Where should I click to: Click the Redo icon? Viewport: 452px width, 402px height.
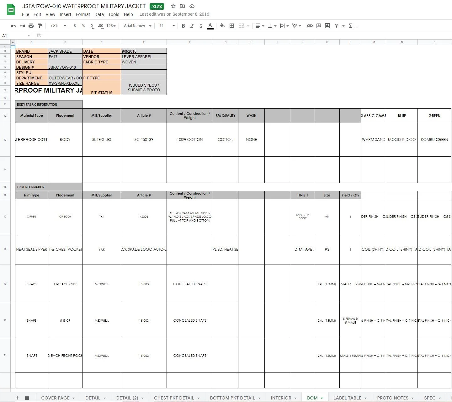(22, 26)
